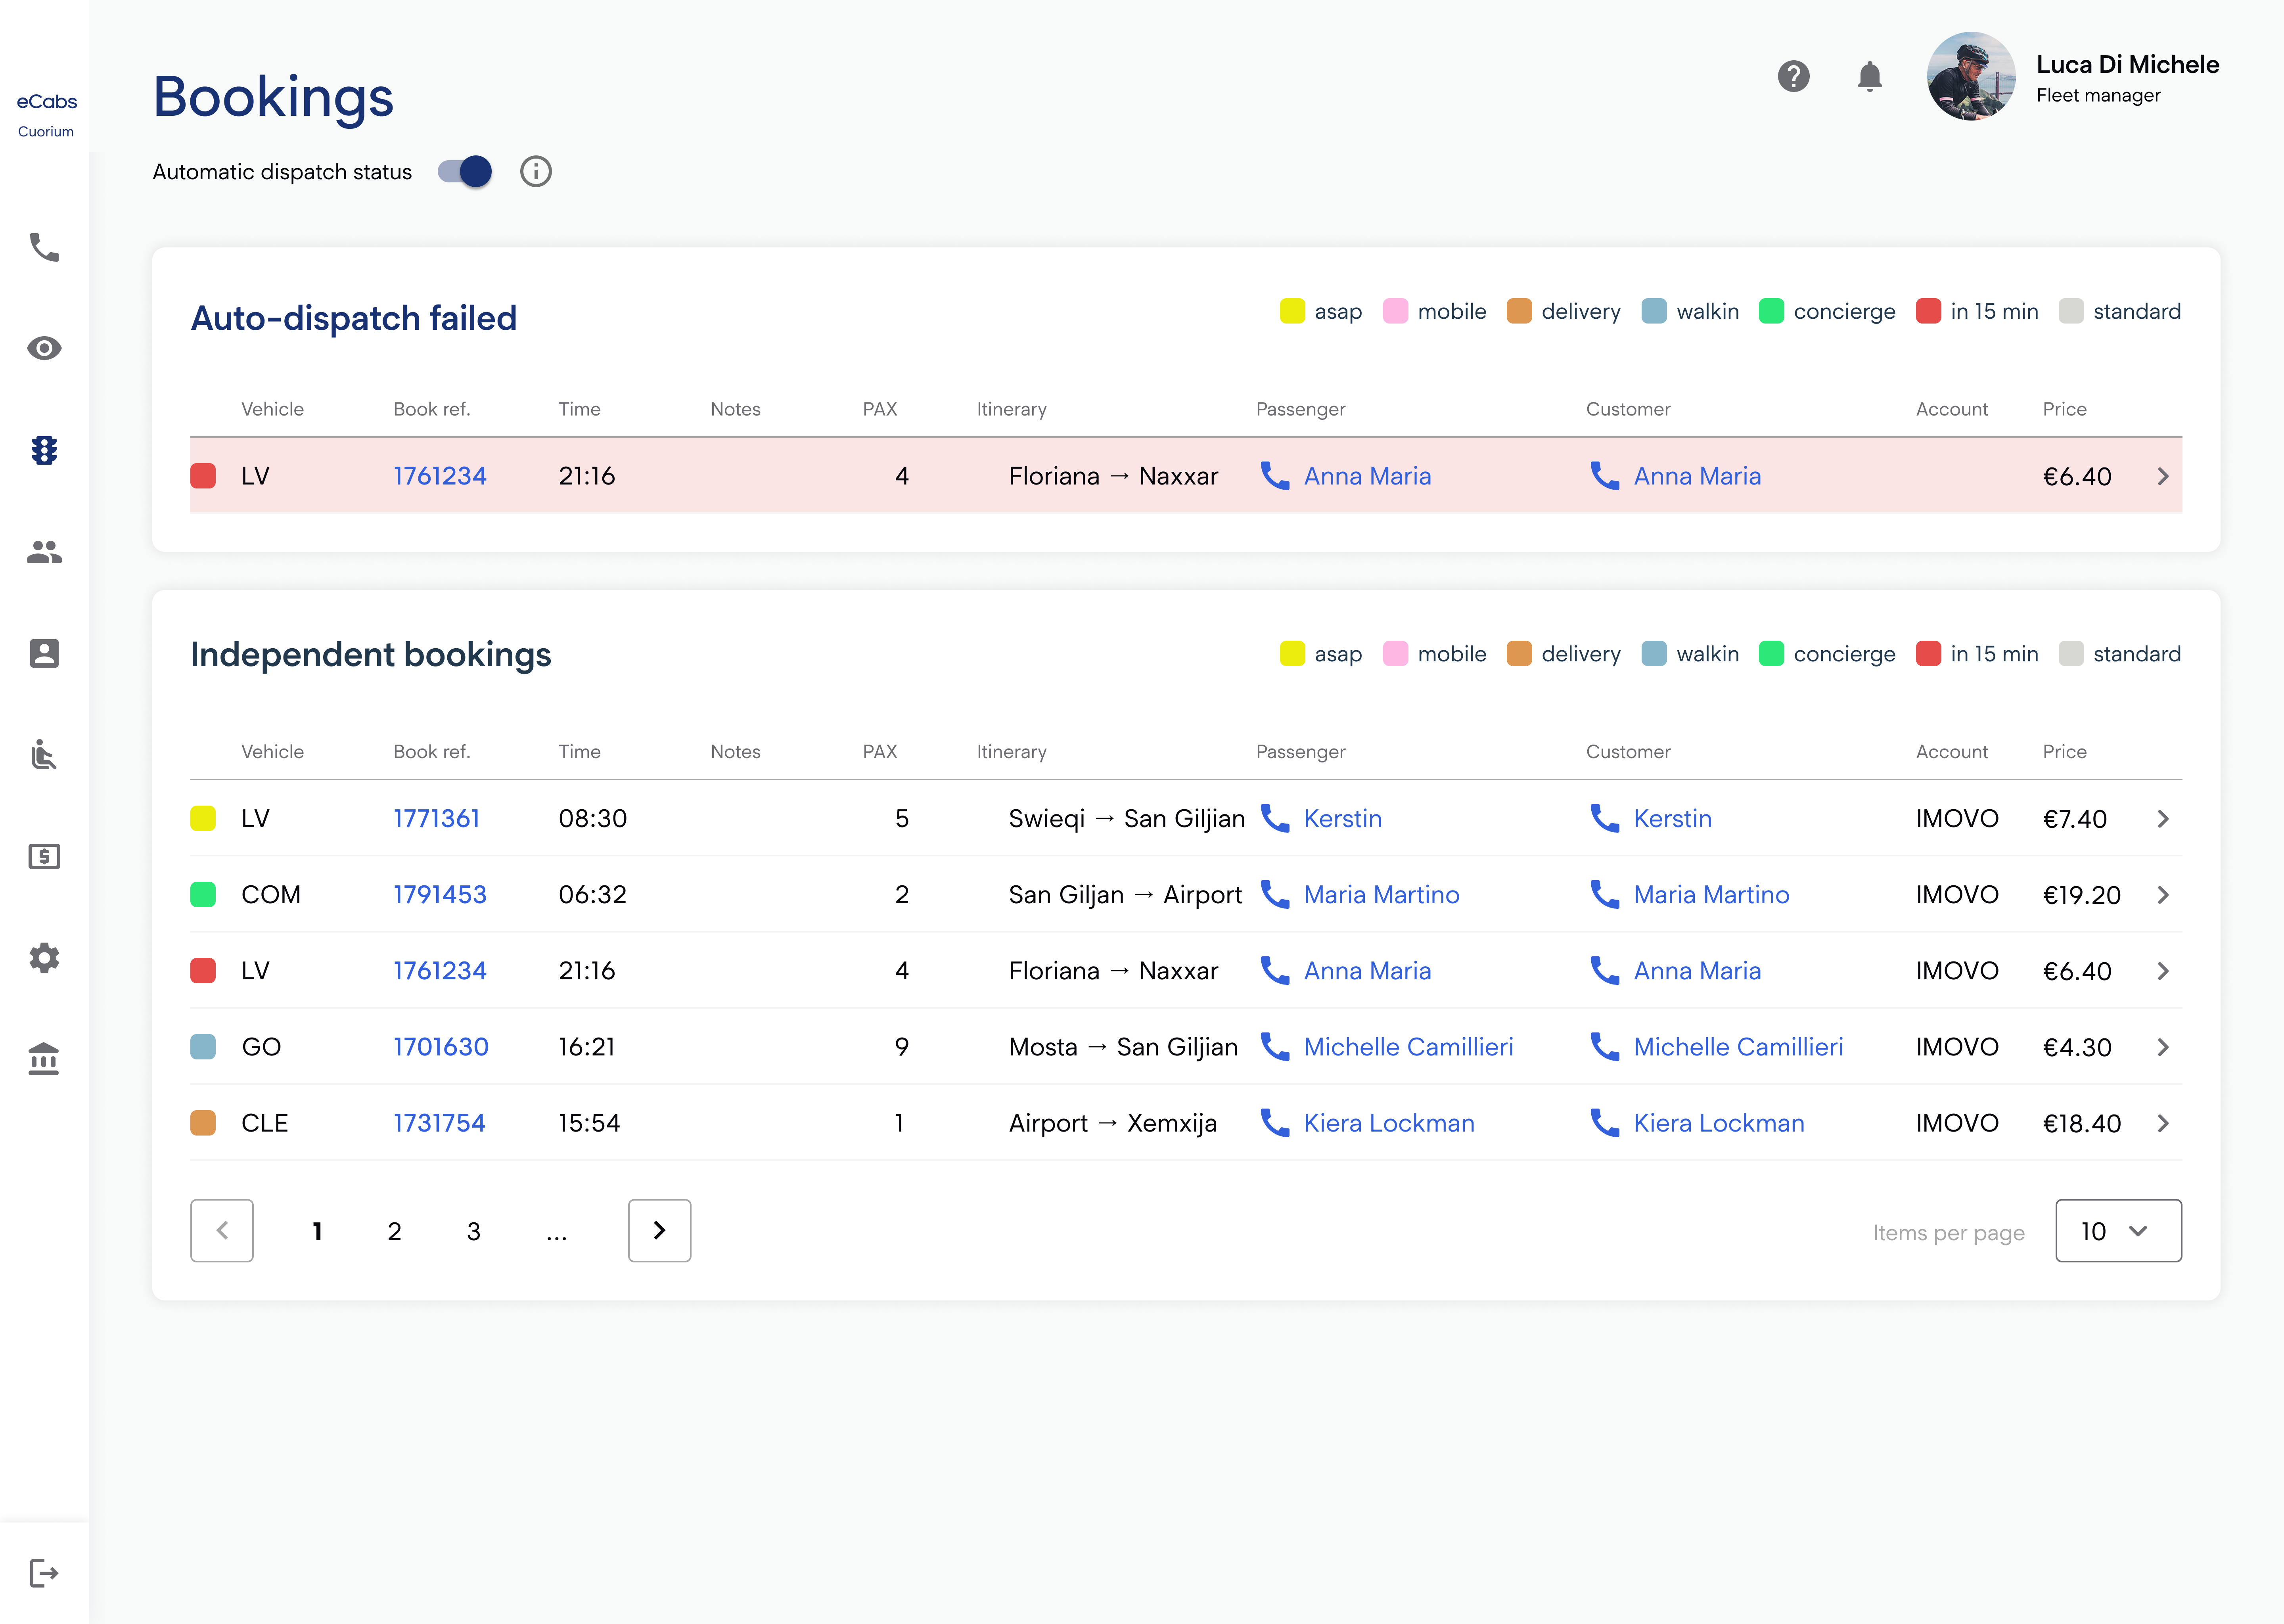This screenshot has height=1624, width=2284.
Task: Open the people group sidebar icon
Action: [x=44, y=551]
